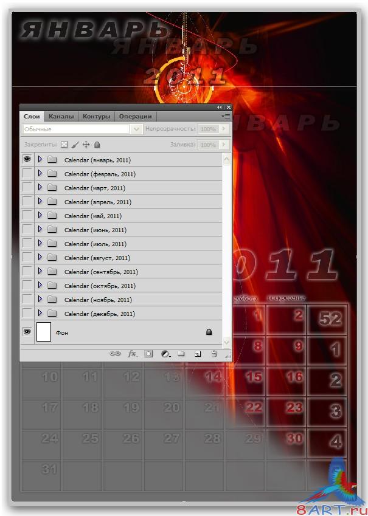Open the layer style fx menu
This screenshot has height=516, width=368.
coord(132,353)
